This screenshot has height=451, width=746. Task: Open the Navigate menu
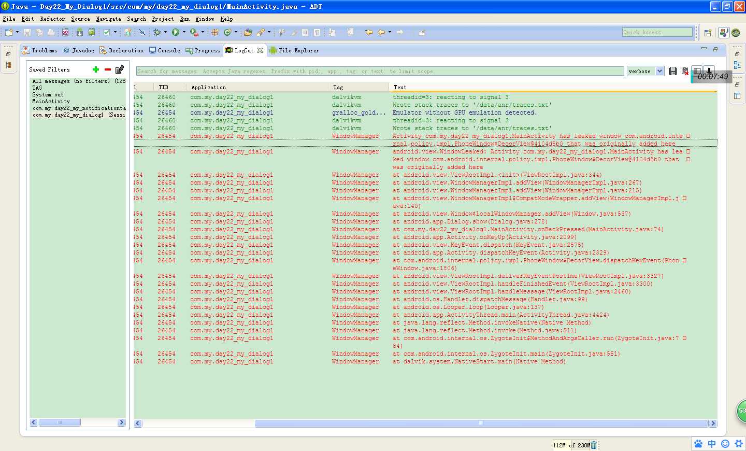click(x=108, y=19)
